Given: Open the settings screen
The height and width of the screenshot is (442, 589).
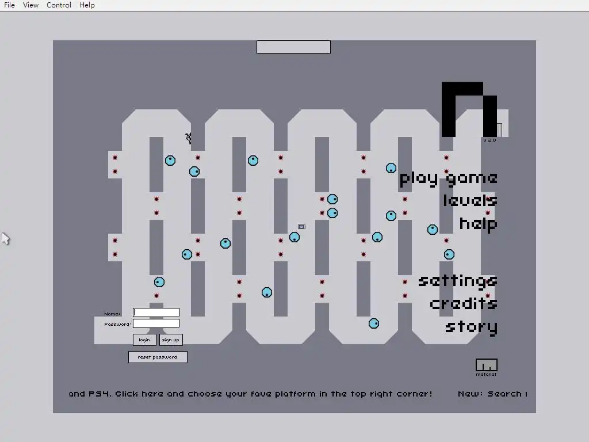Looking at the screenshot, I should point(458,281).
